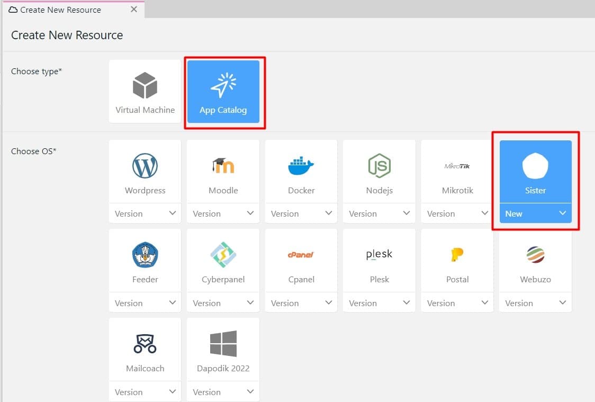Select the Feeder app icon
This screenshot has height=402, width=595.
tap(145, 255)
